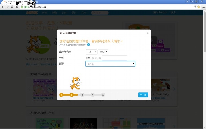Viewport: 206px width, 129px height.
Task: Open the 文件 help menu item
Action: click(84, 13)
